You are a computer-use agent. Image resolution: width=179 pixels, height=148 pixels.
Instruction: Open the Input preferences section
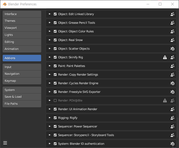coord(22,67)
